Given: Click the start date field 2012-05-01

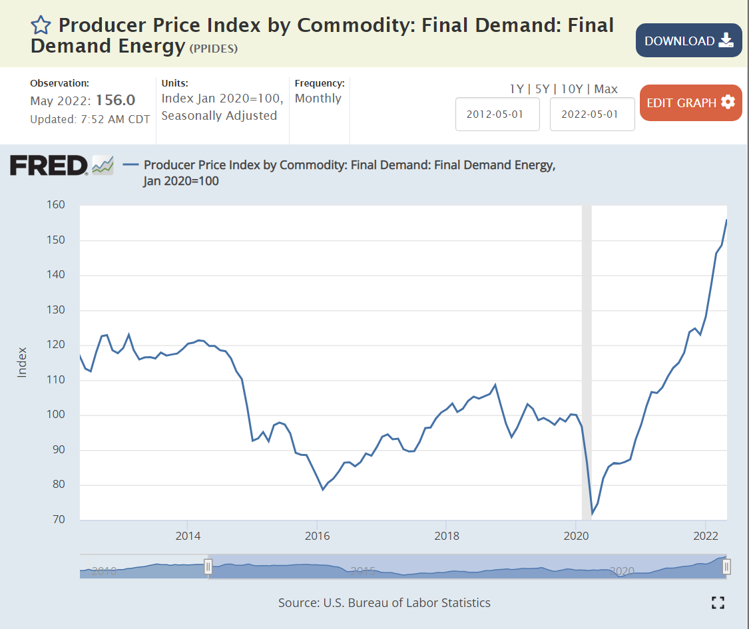Looking at the screenshot, I should (497, 114).
